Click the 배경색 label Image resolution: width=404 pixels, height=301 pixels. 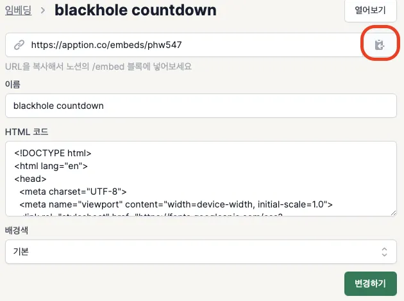16,229
